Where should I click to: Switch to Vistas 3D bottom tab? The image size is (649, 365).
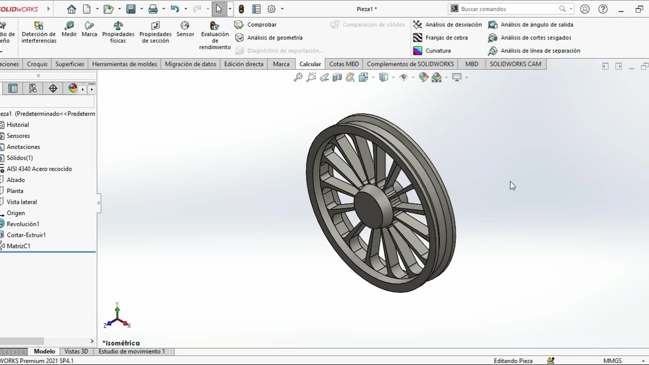77,351
